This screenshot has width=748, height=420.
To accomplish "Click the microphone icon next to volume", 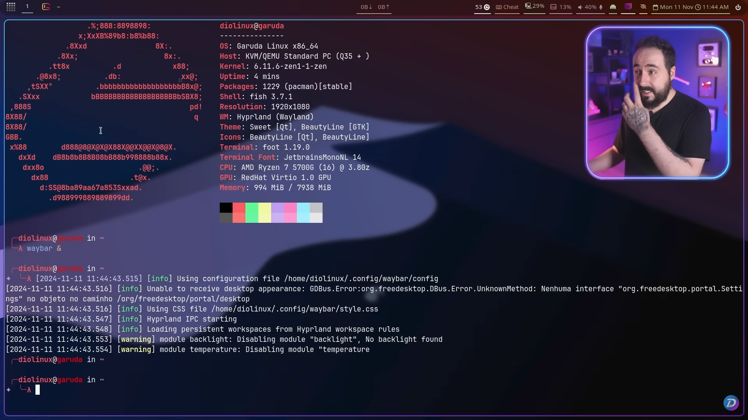I will pyautogui.click(x=601, y=7).
